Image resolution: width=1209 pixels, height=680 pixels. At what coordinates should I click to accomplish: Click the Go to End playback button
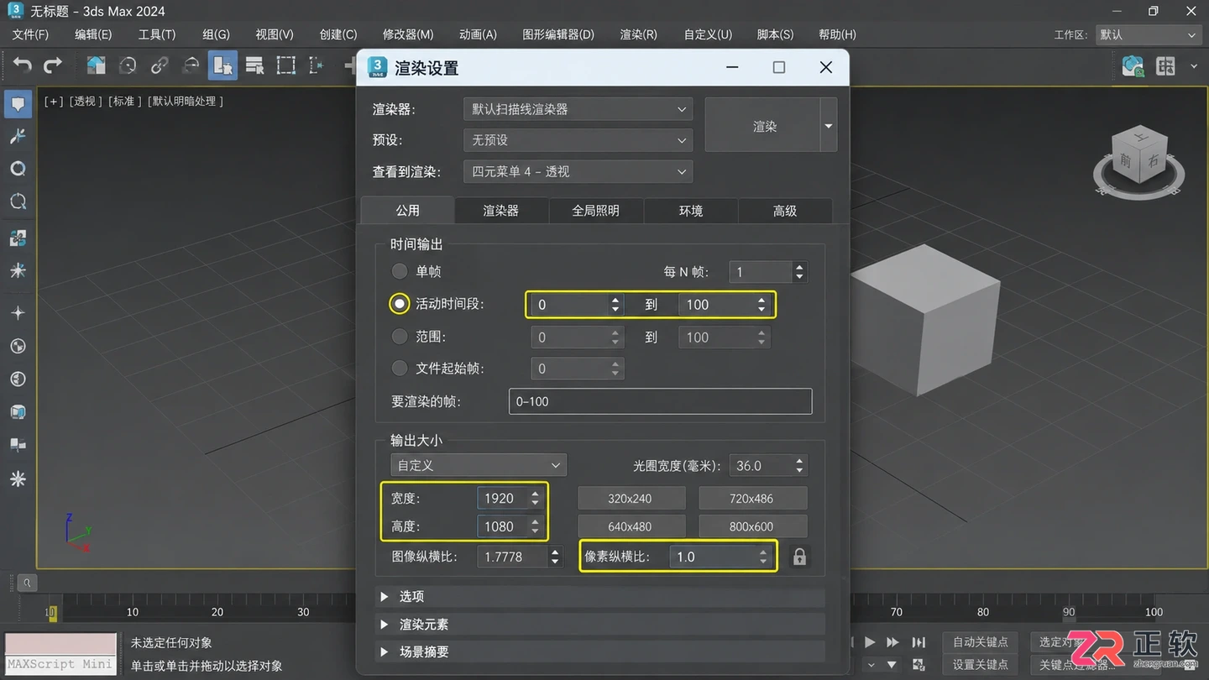[919, 642]
